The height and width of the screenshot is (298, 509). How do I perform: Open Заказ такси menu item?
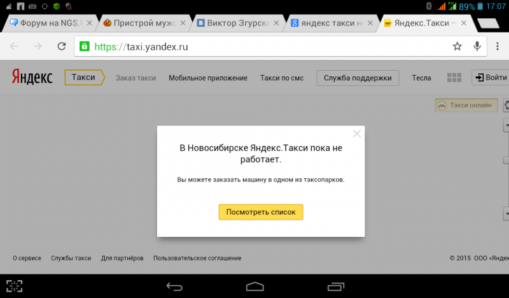coord(136,78)
